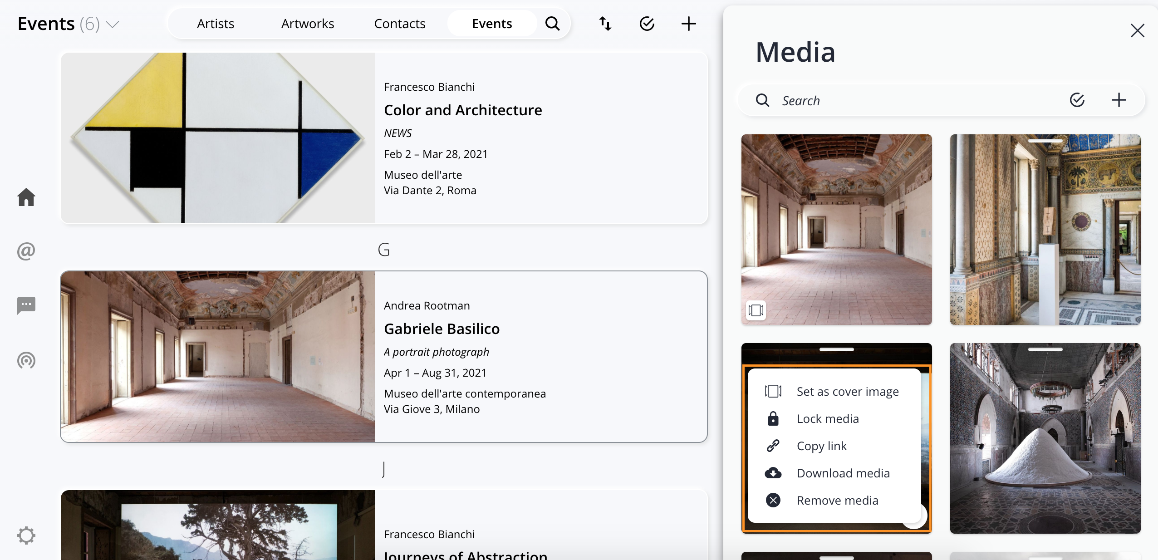Choose Lock media from the menu
The height and width of the screenshot is (560, 1158).
pos(834,418)
